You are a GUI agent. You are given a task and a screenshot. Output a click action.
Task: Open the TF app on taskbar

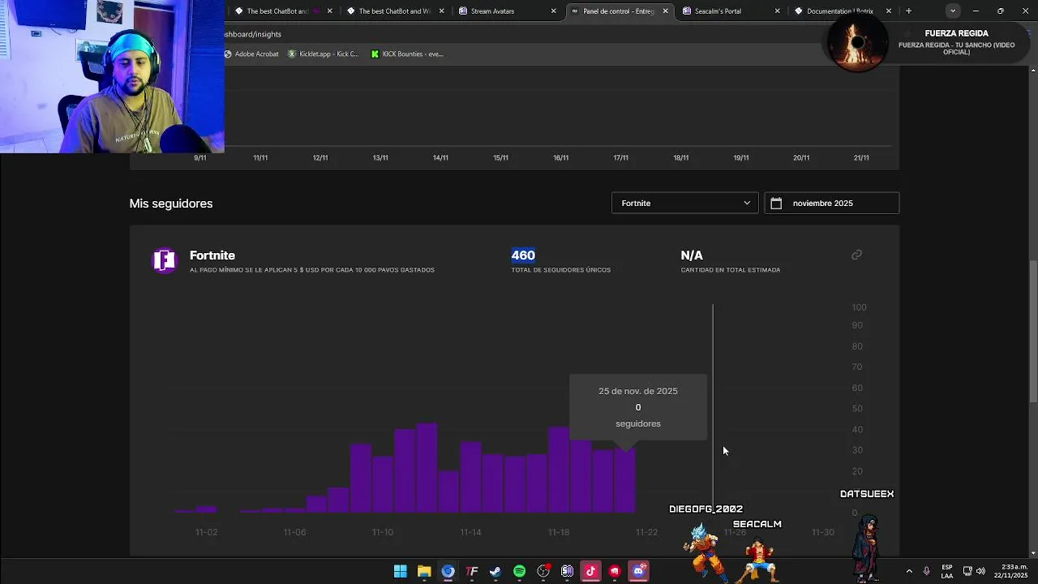pos(472,571)
